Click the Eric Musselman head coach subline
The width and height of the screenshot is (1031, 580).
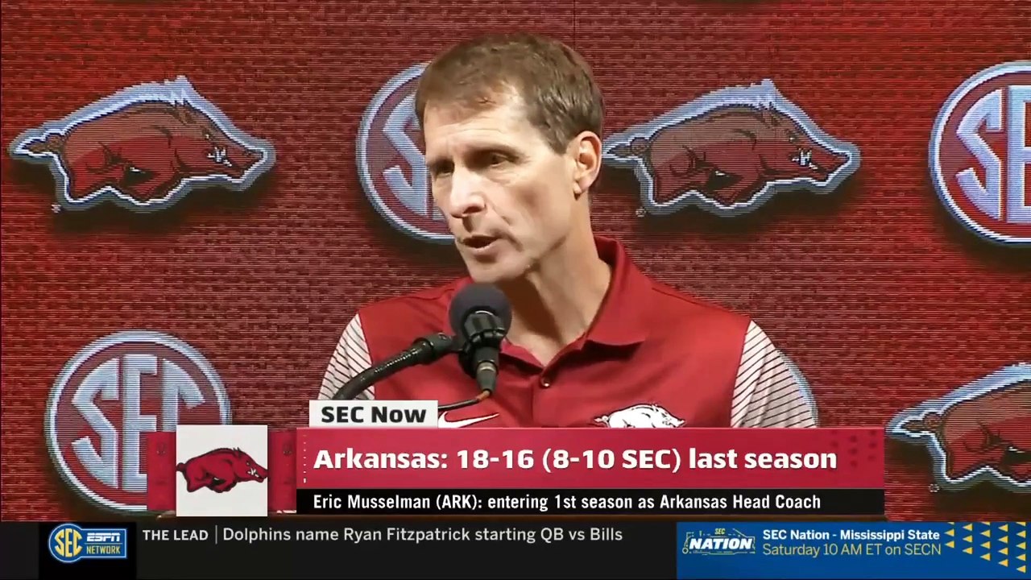(x=567, y=502)
